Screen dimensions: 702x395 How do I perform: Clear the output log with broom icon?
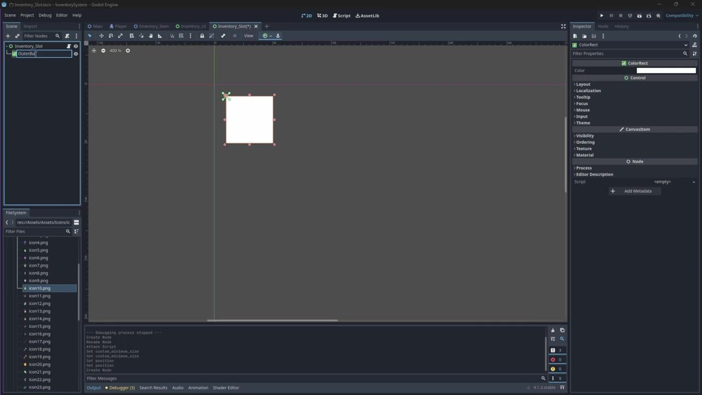tap(553, 330)
